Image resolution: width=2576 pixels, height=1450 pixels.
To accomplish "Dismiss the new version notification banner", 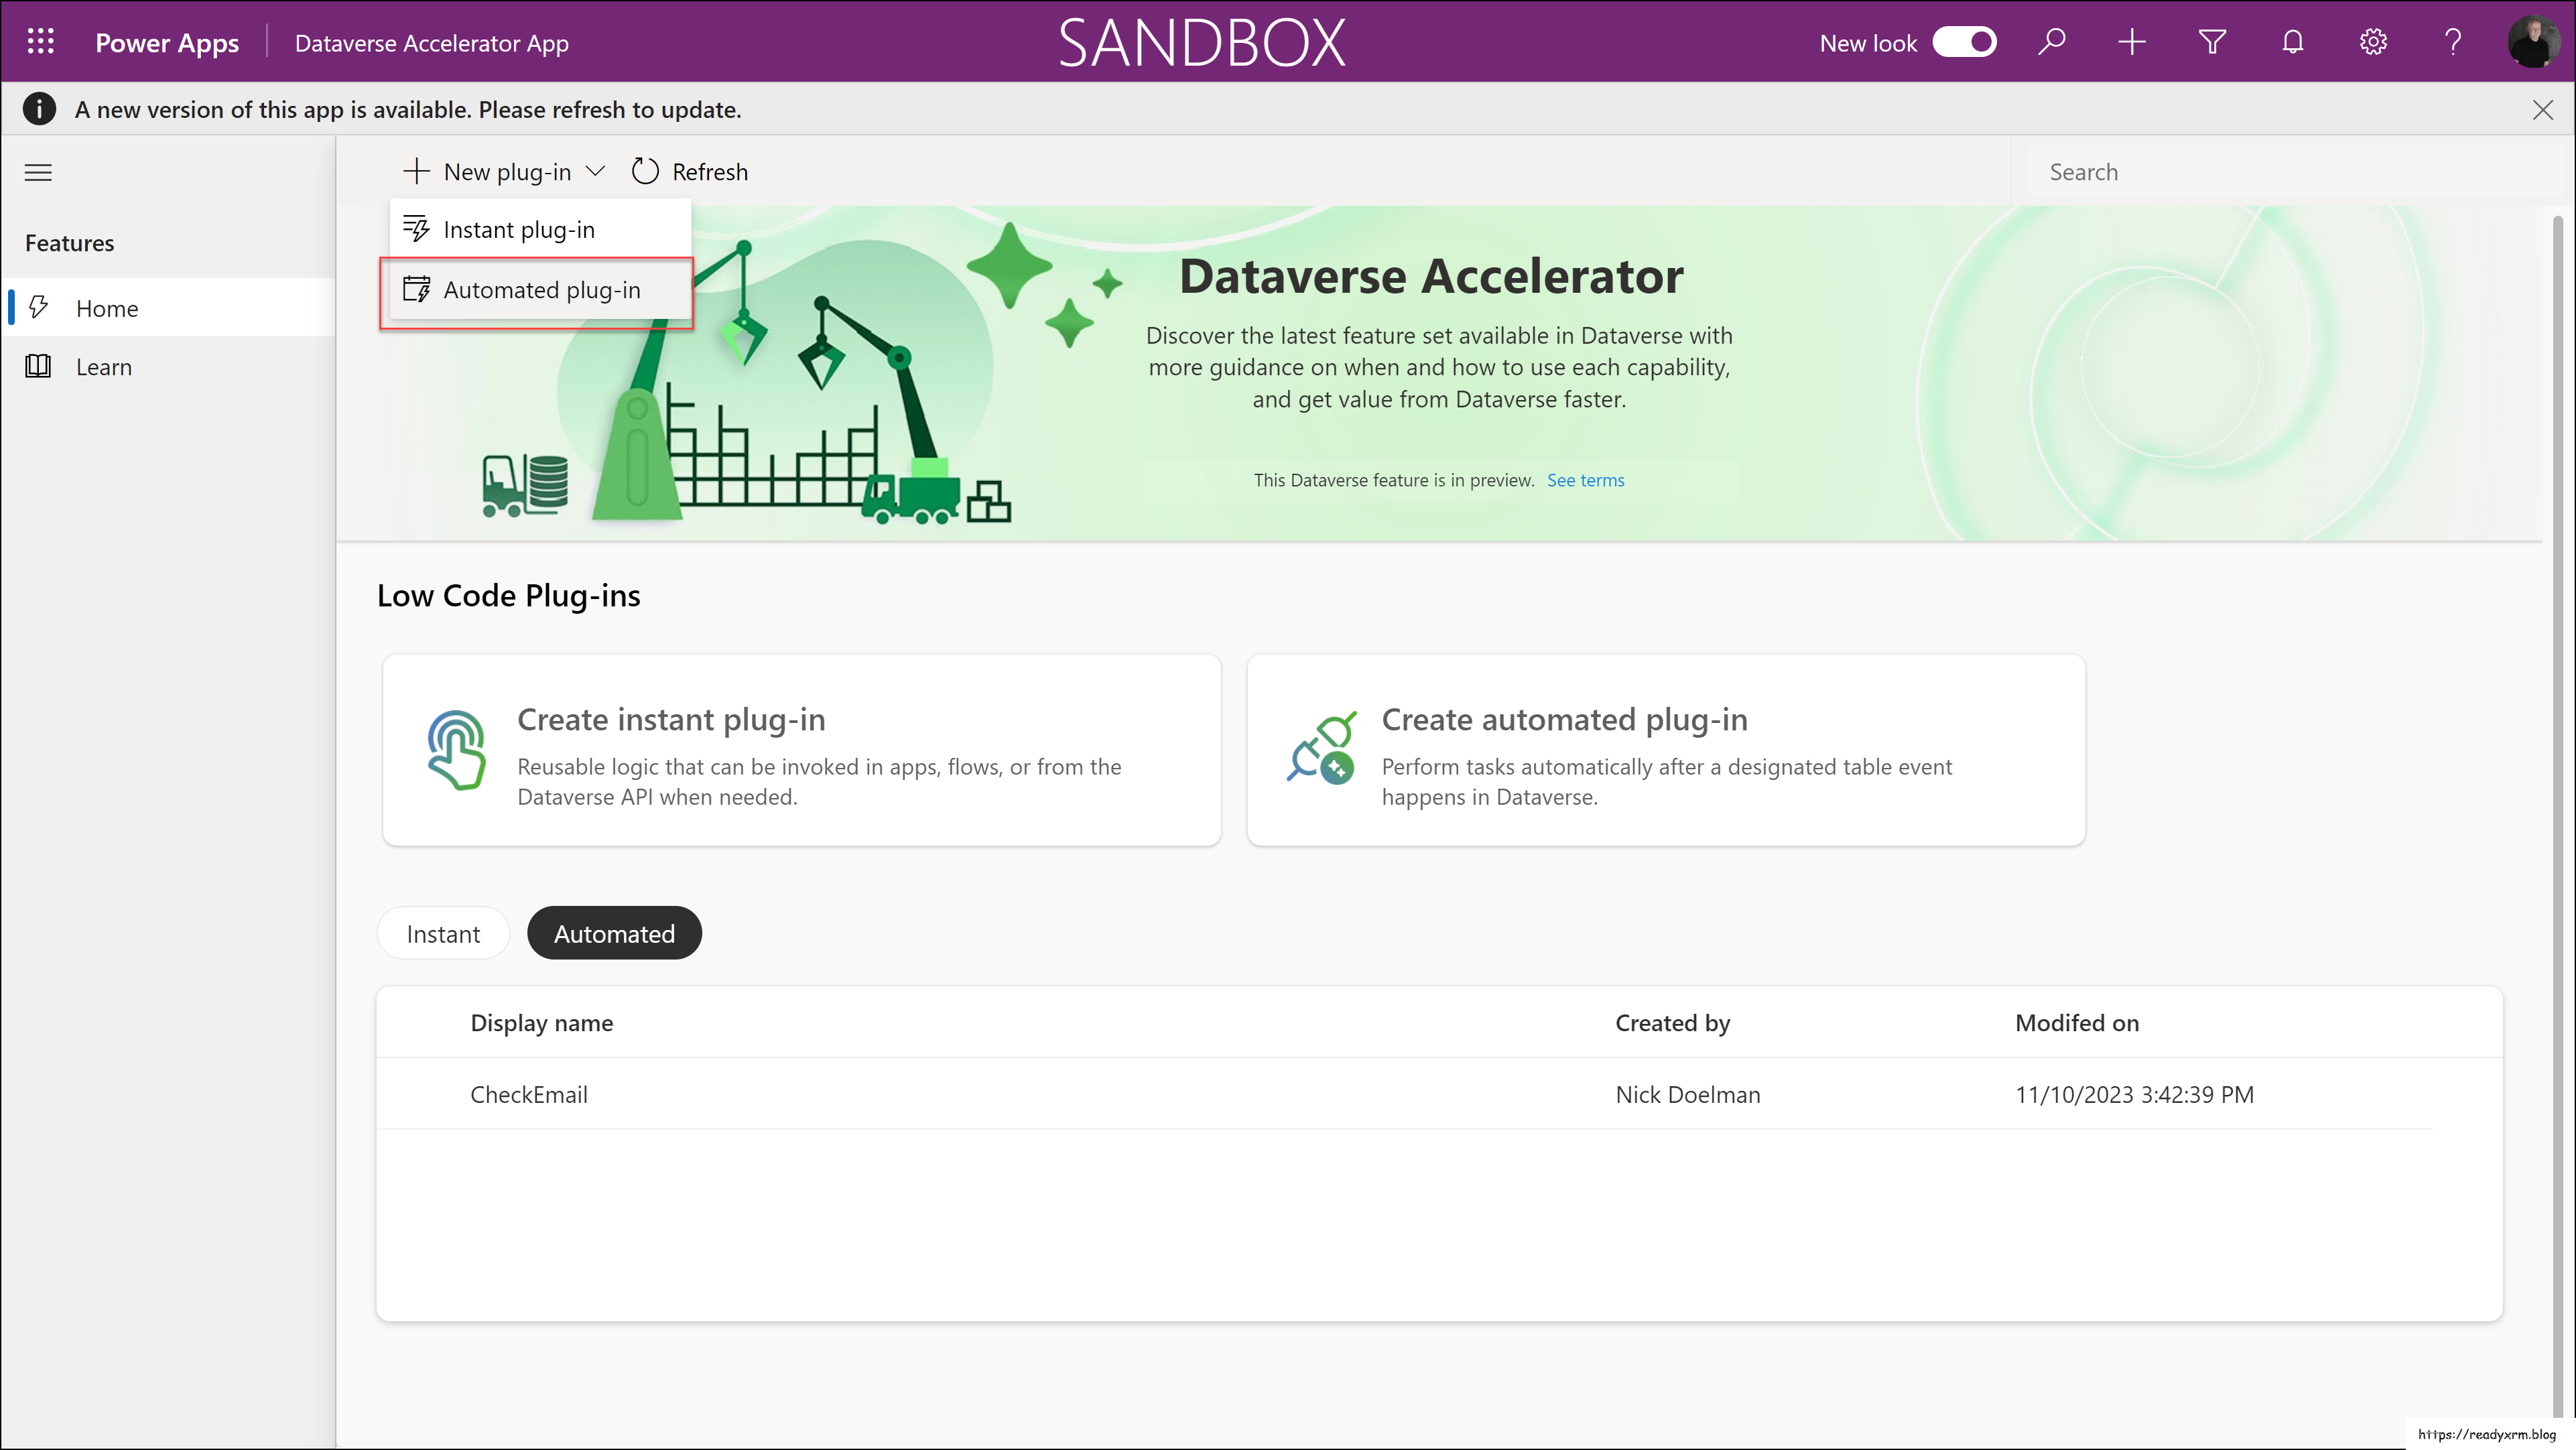I will (x=2543, y=109).
